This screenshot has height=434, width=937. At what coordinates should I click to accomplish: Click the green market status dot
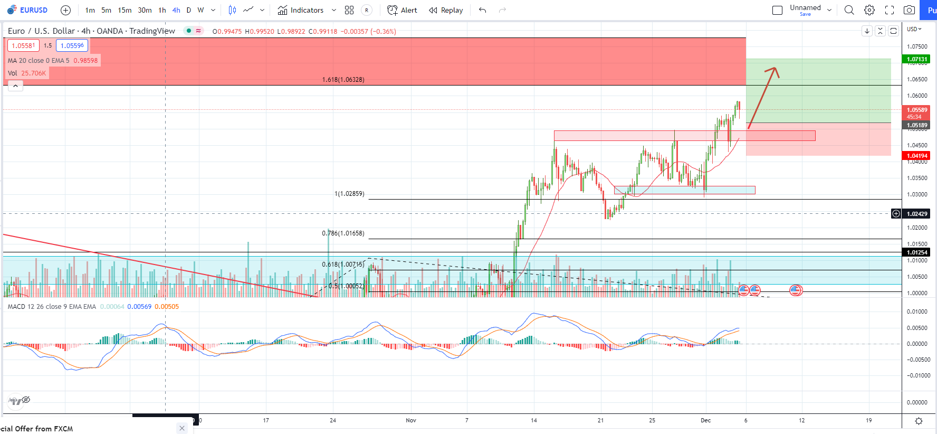point(189,31)
